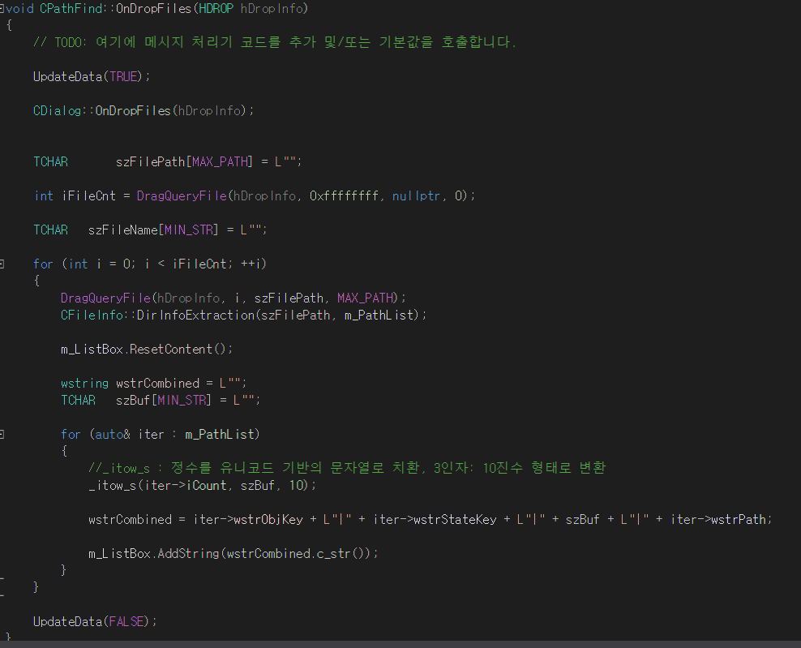Screen dimensions: 801x648
Task: Click 'MAX_PATH' in the loop DragQueryFile call
Action: (x=365, y=298)
